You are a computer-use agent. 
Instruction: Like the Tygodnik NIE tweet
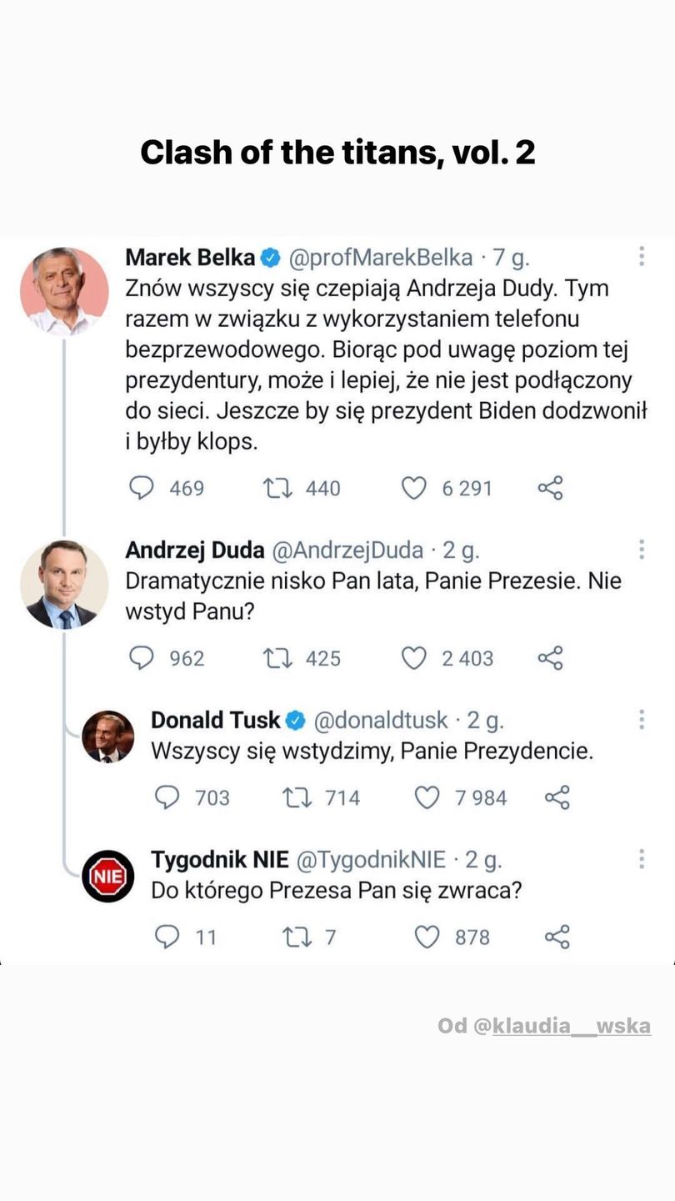(x=427, y=937)
